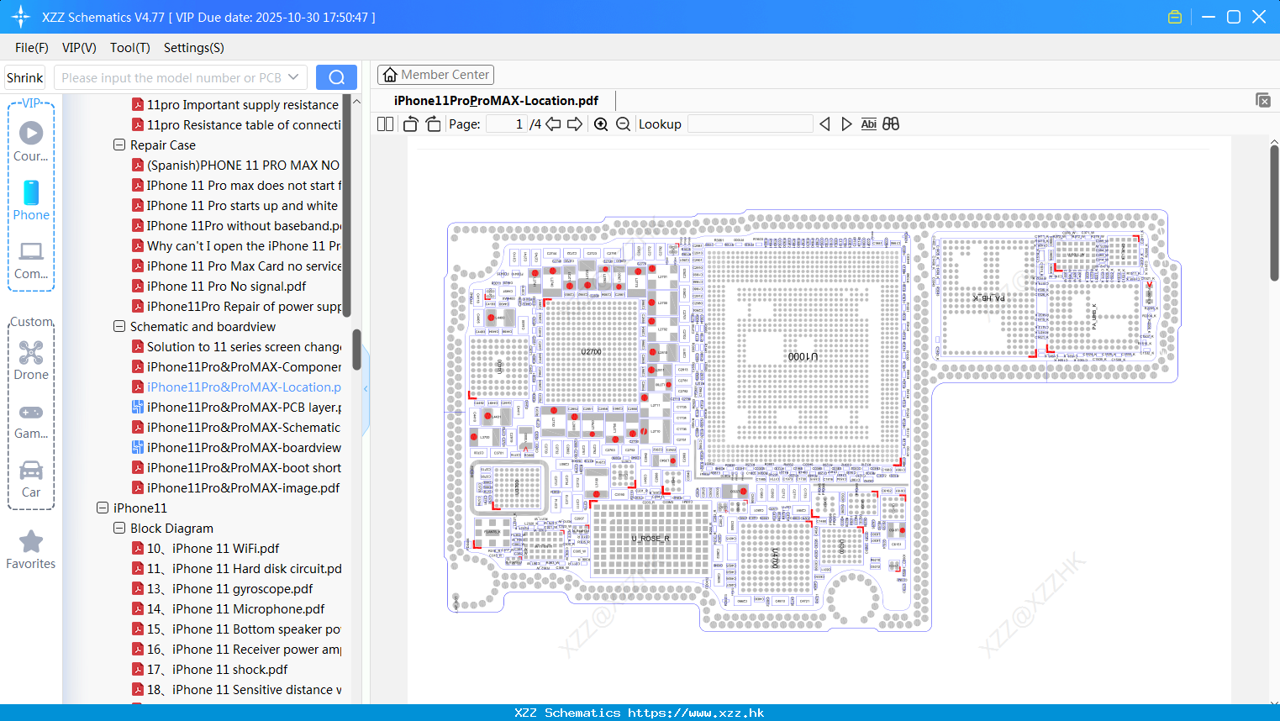
Task: Open the Member Center
Action: (x=435, y=75)
